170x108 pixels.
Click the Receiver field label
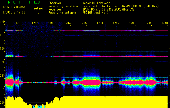(x=55, y=9)
